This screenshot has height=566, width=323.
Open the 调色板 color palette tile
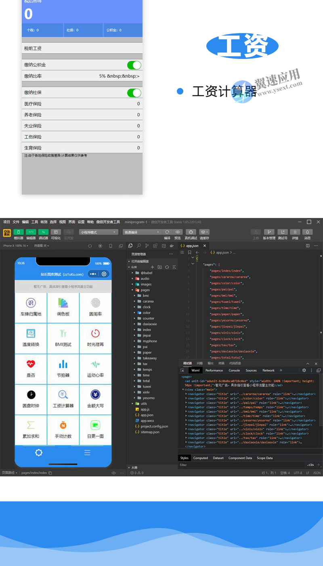63,307
